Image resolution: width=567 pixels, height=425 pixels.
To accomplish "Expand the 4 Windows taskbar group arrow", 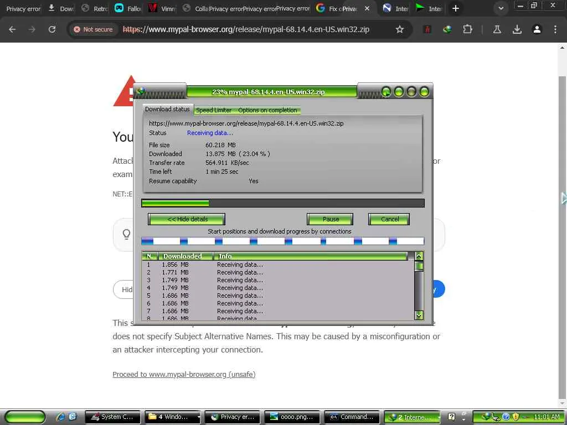I will pyautogui.click(x=198, y=417).
